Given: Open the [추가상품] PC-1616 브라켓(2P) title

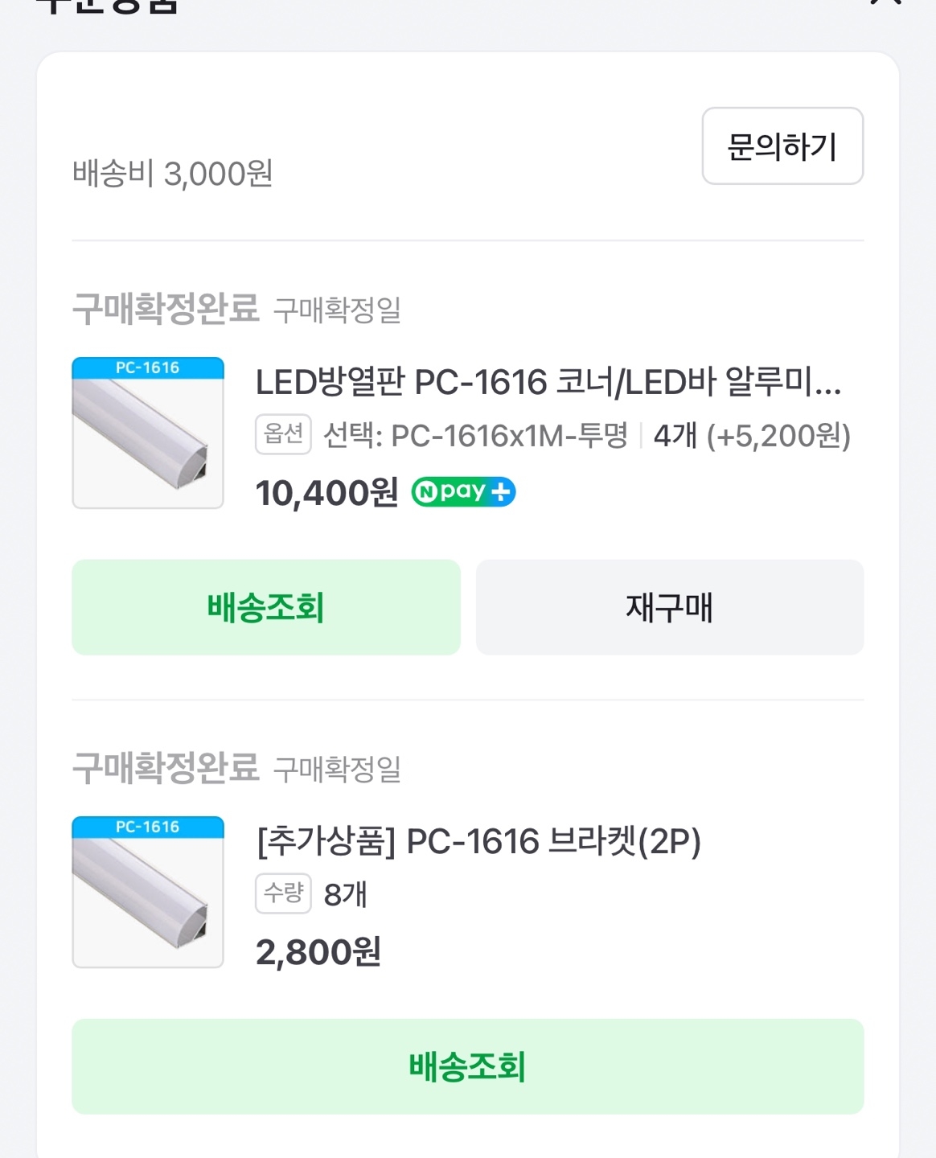Looking at the screenshot, I should (x=478, y=842).
